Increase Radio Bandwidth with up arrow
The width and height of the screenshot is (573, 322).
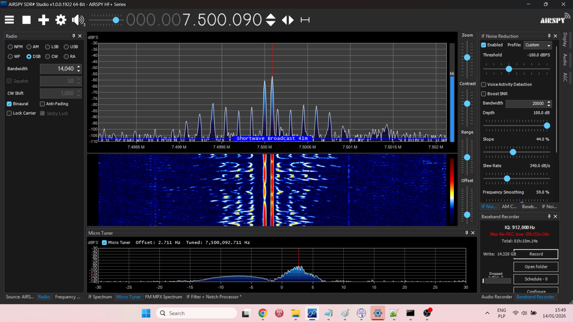(x=78, y=66)
